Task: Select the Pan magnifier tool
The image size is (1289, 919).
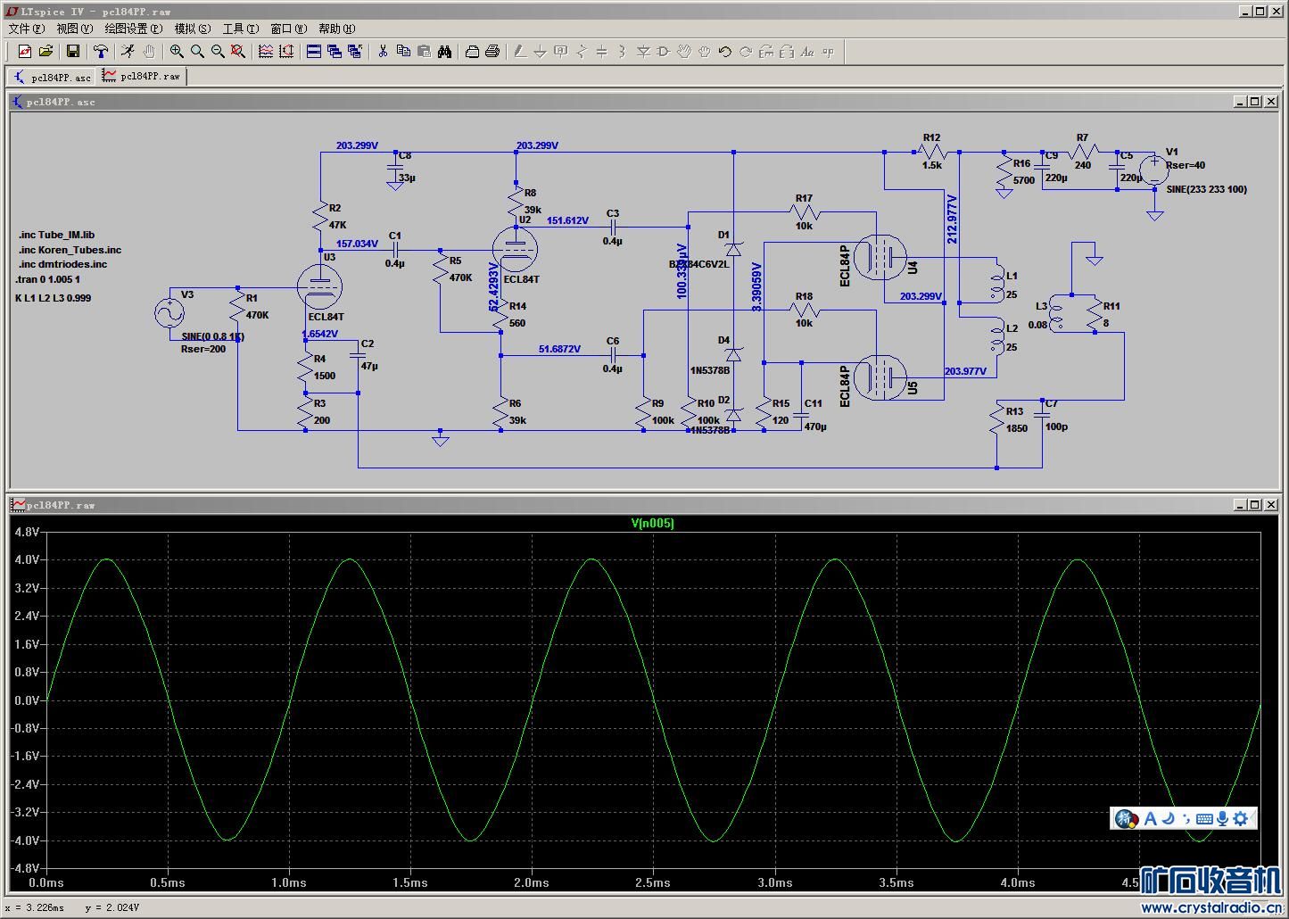Action: tap(197, 52)
